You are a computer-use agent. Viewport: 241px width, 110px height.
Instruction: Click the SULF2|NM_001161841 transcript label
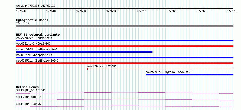pos(31,90)
